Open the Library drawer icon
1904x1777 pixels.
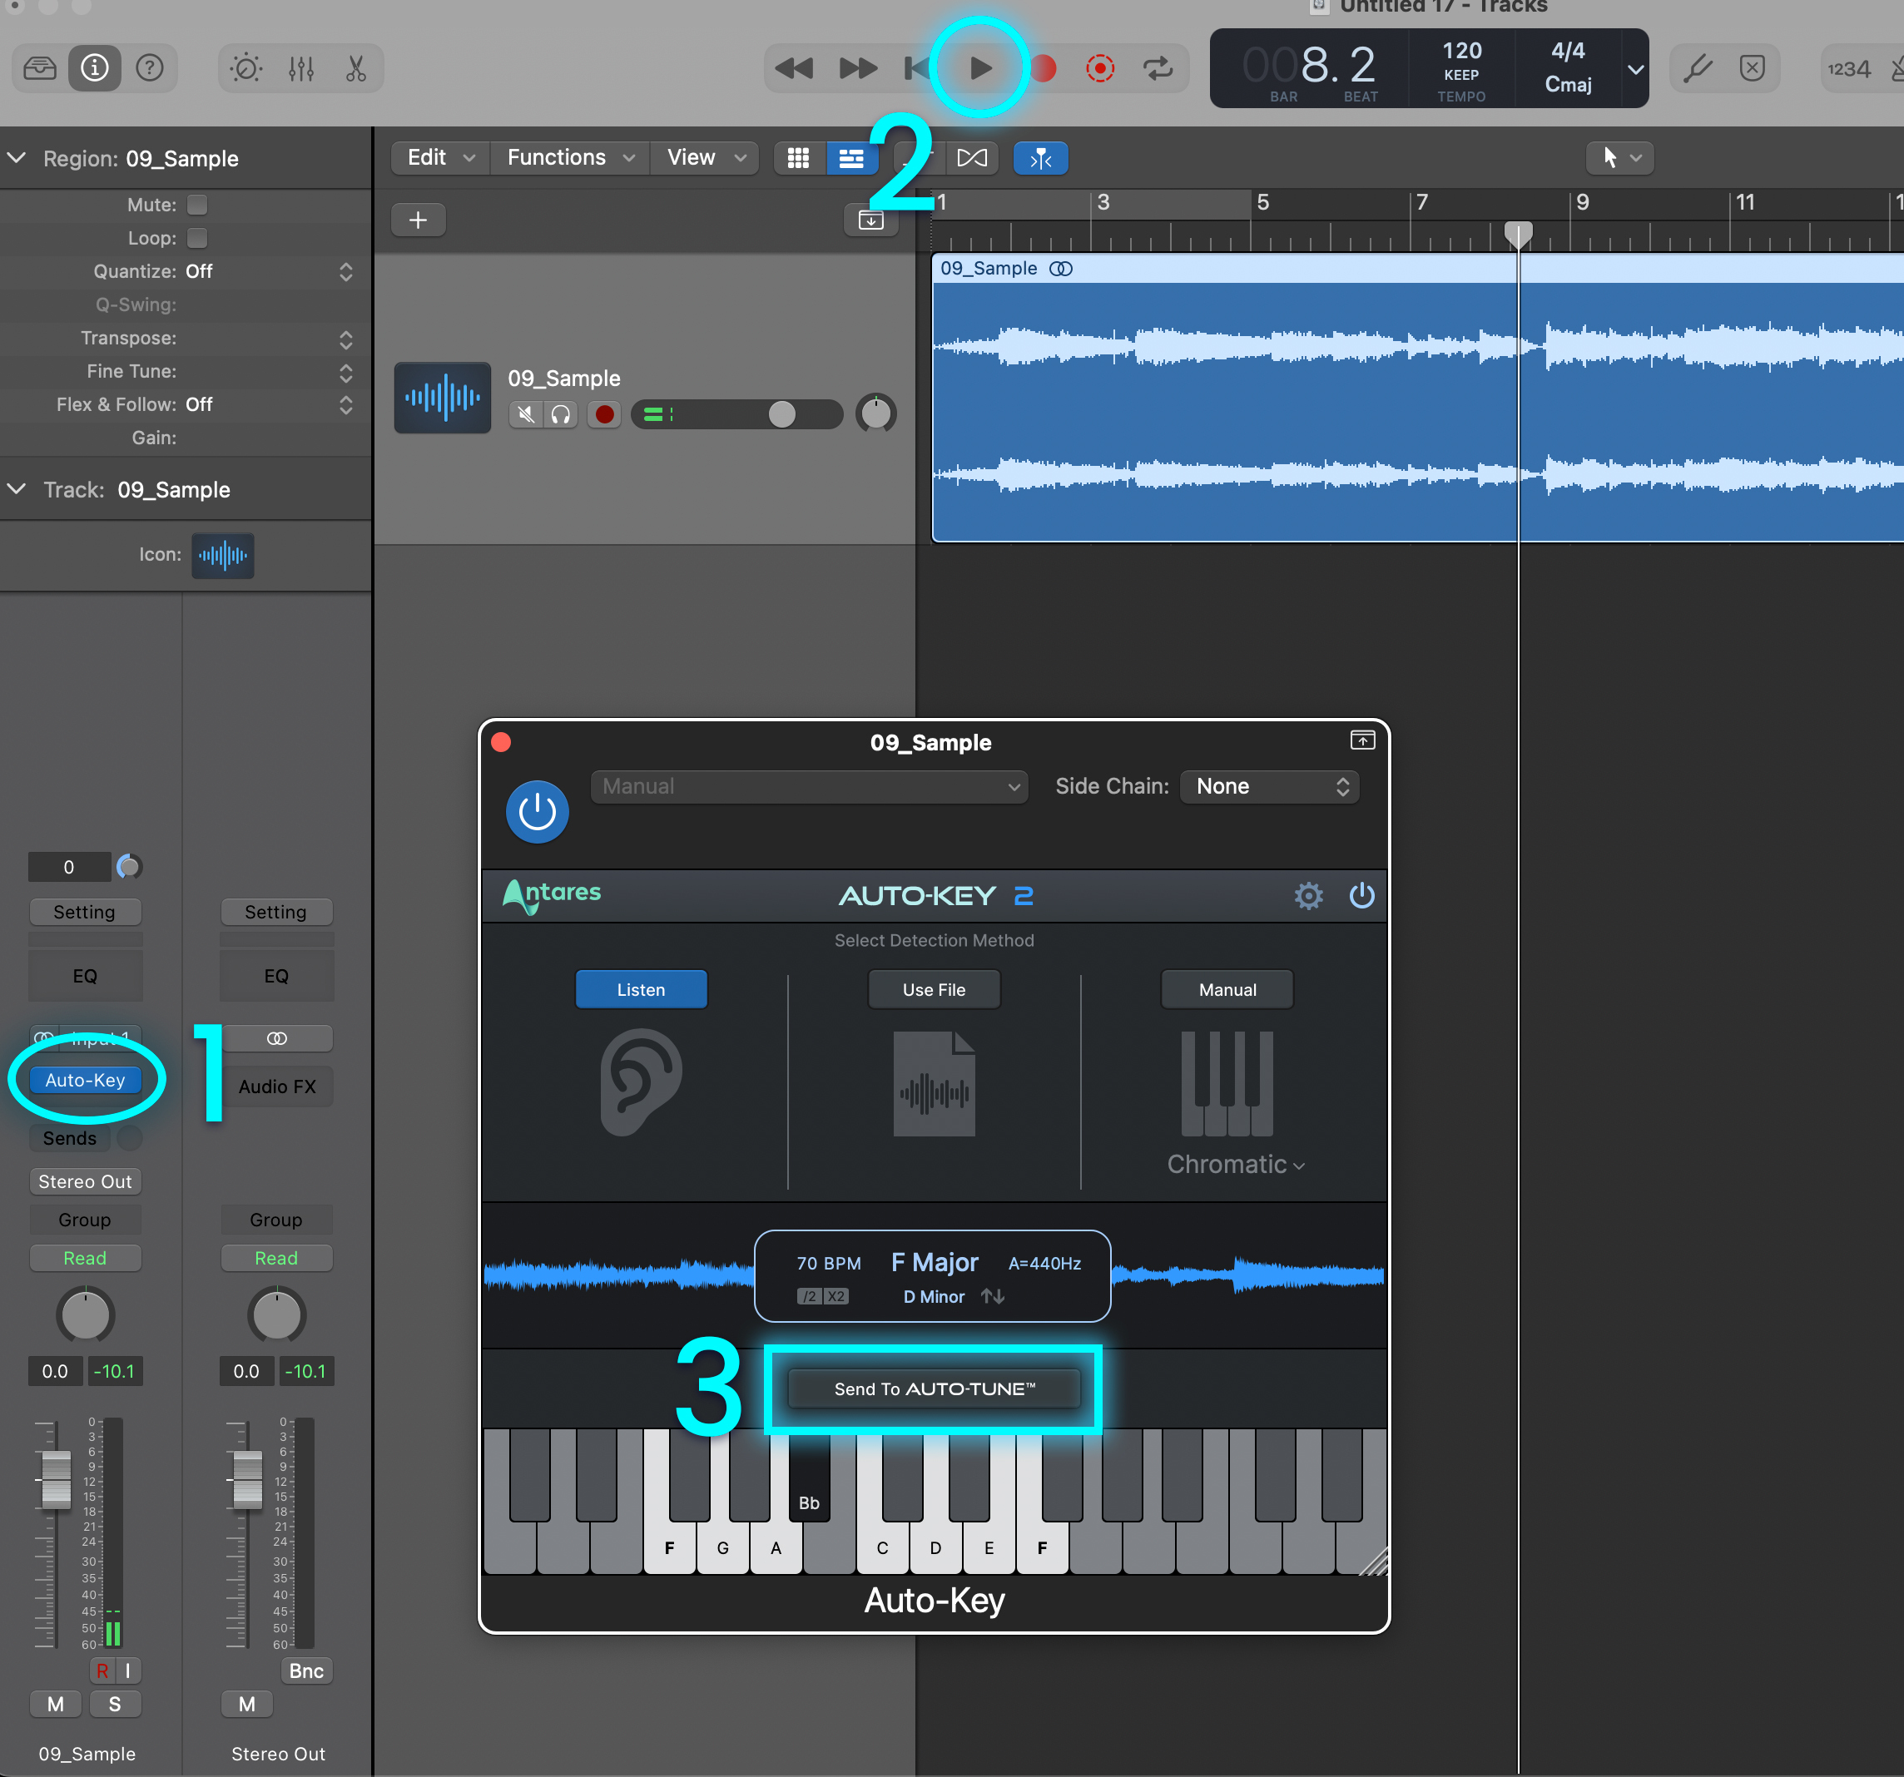39,68
